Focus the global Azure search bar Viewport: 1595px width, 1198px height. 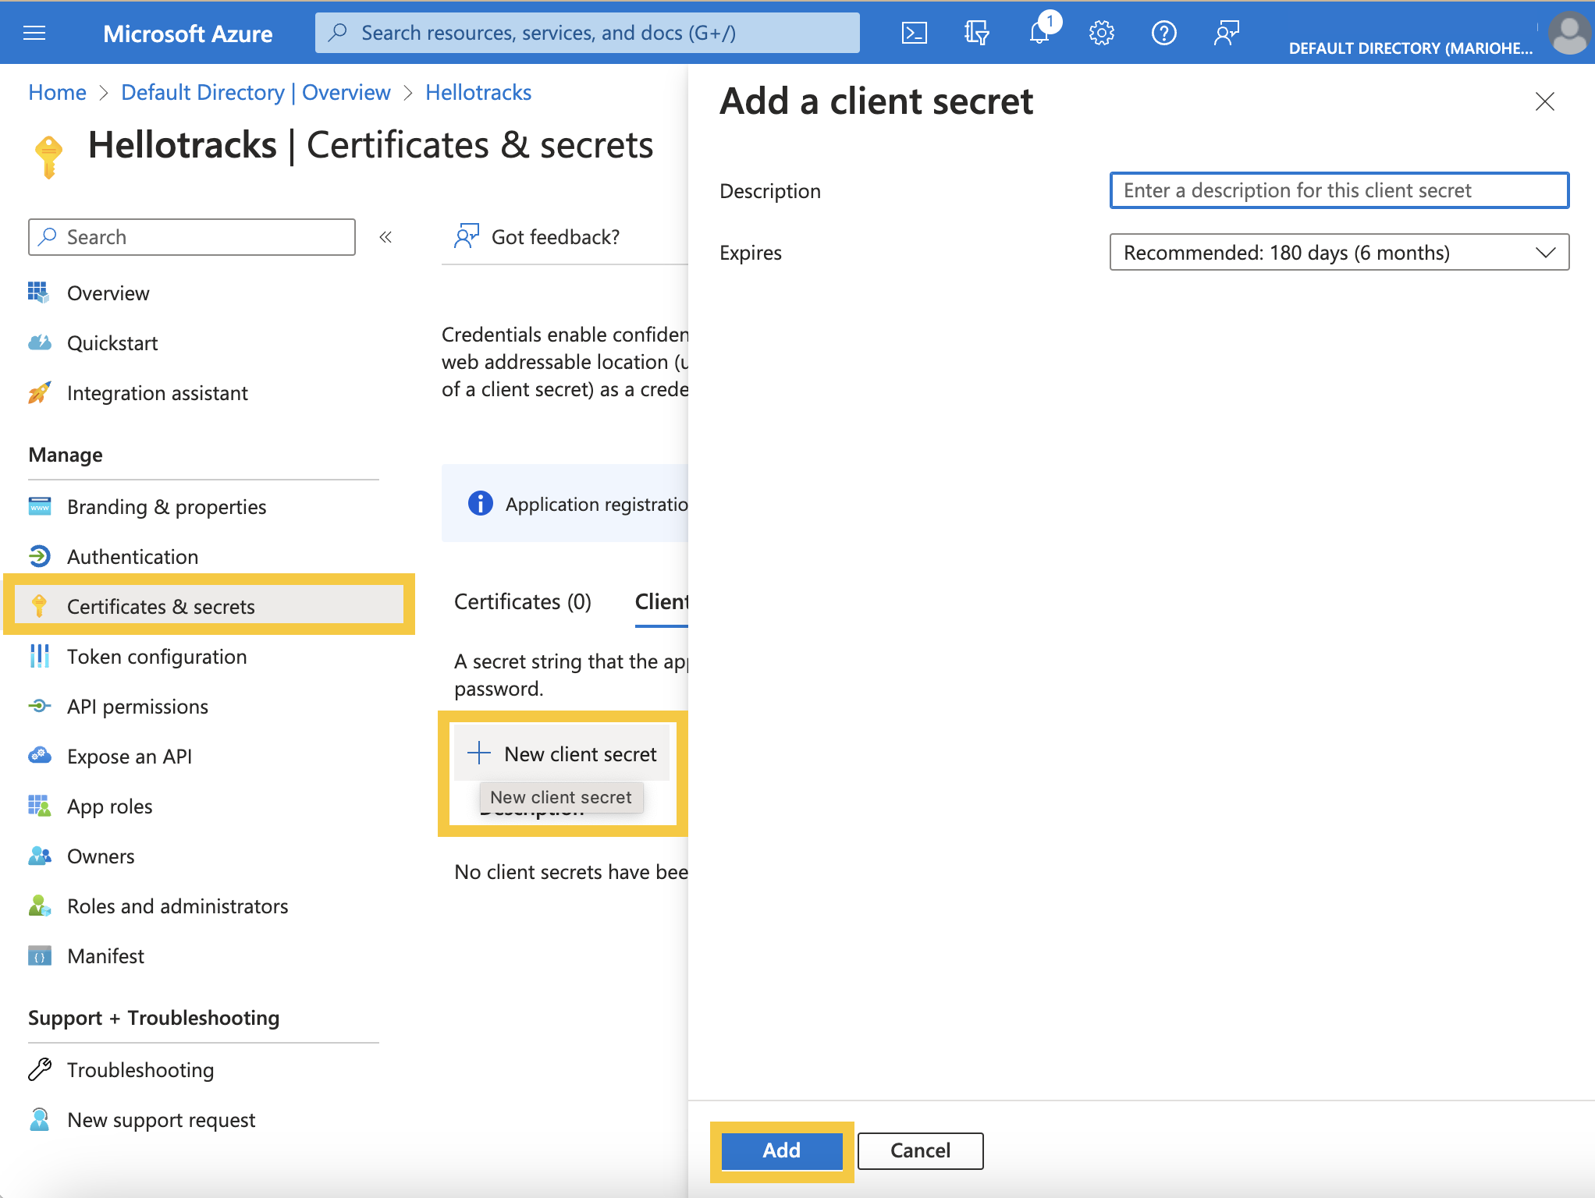[587, 33]
